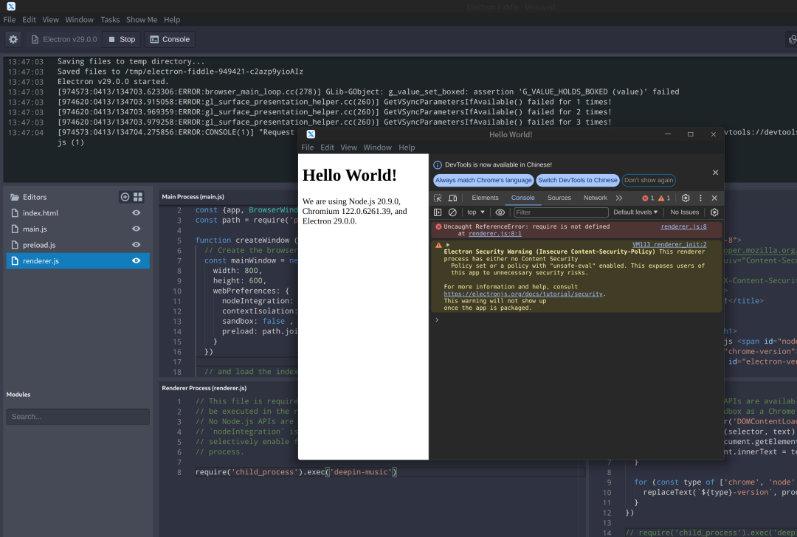Clear the DevTools console
Screen dimensions: 797x537
(x=452, y=212)
